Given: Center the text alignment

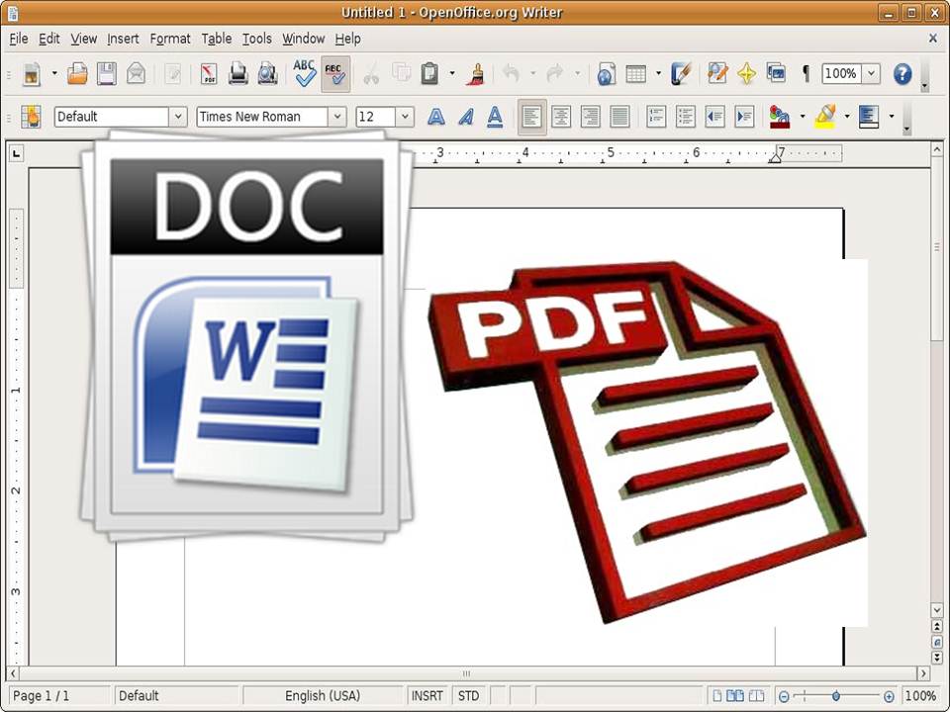Looking at the screenshot, I should (561, 117).
